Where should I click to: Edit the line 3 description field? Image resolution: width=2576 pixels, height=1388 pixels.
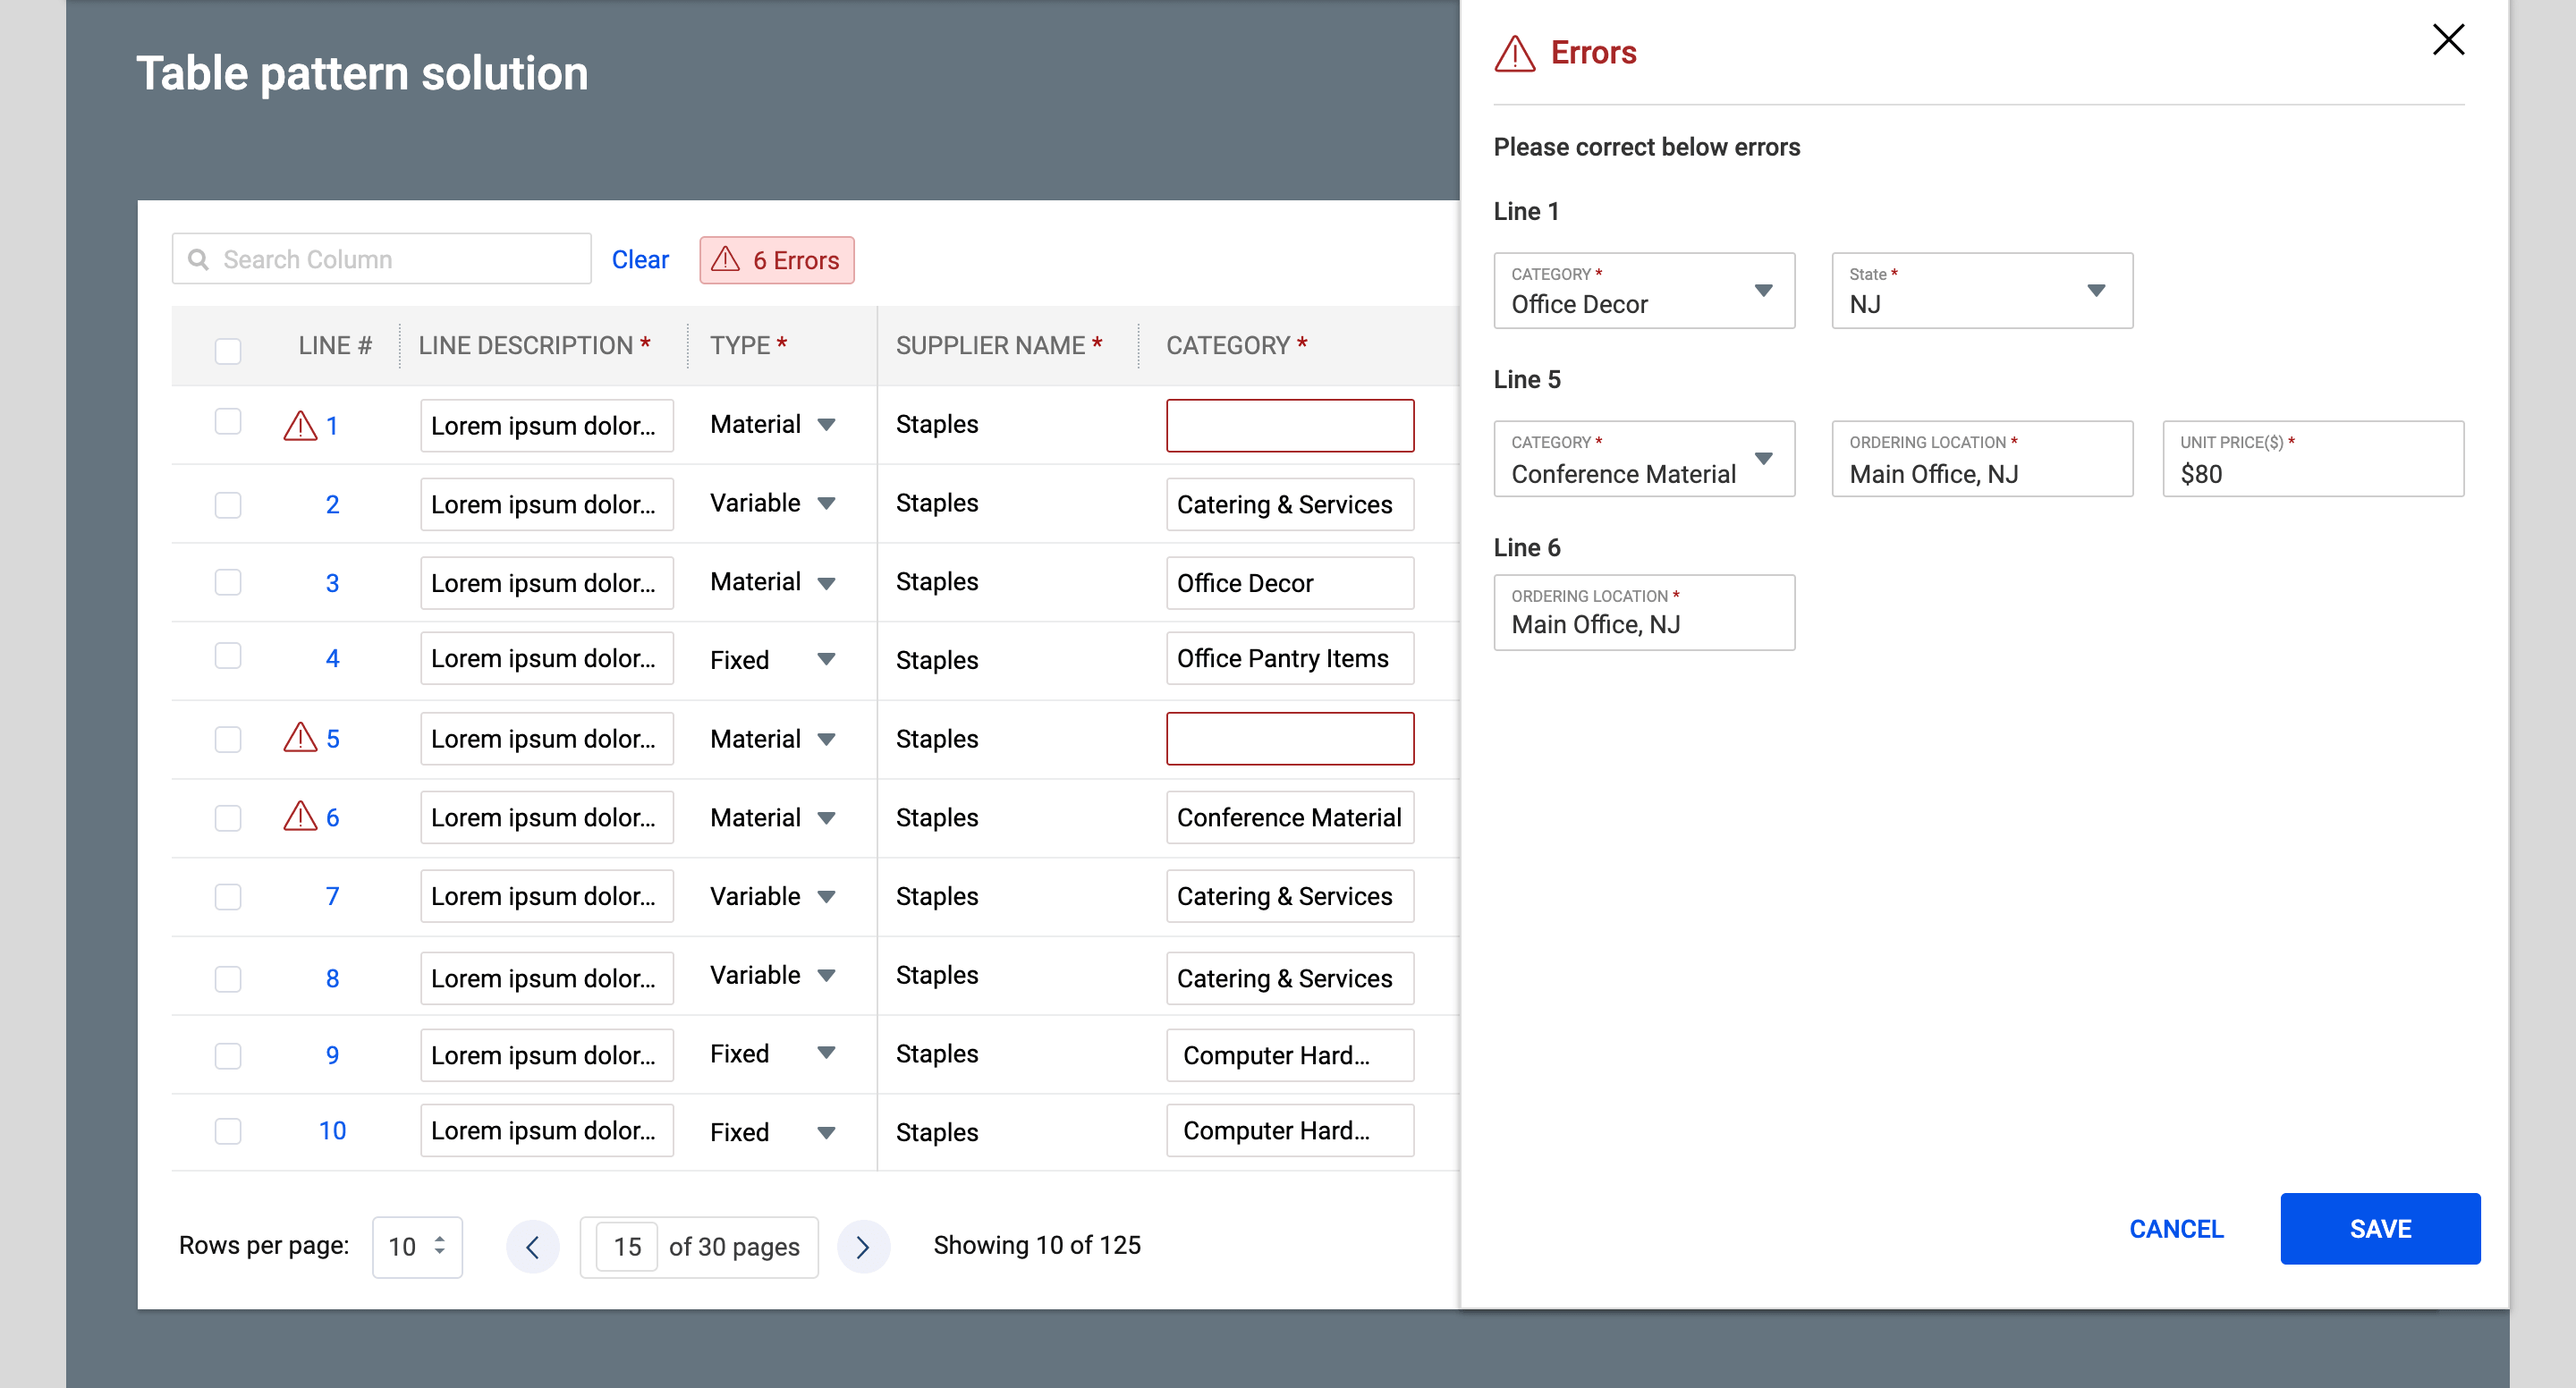547,583
